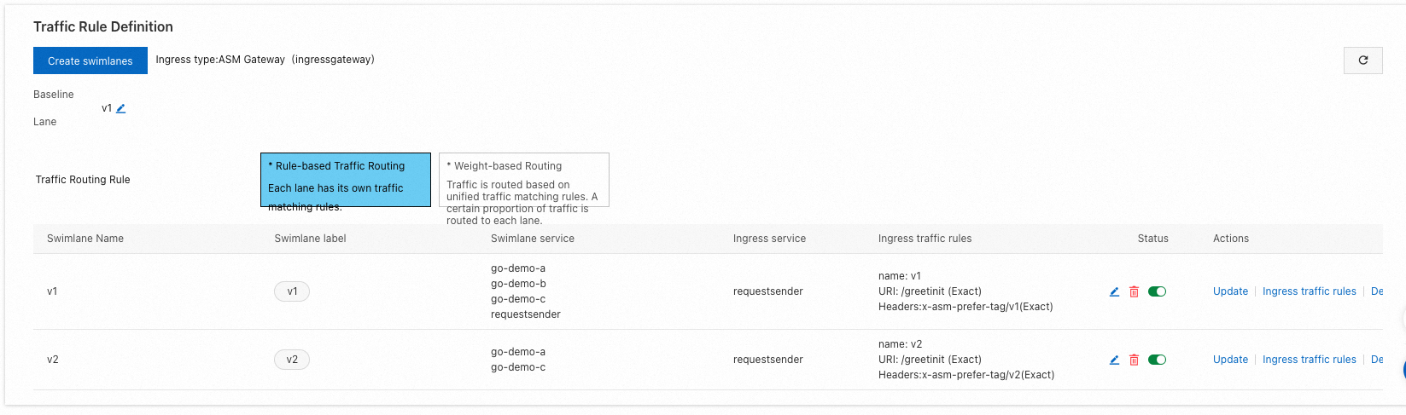The image size is (1406, 415).
Task: Click Create swimlanes button
Action: point(90,61)
